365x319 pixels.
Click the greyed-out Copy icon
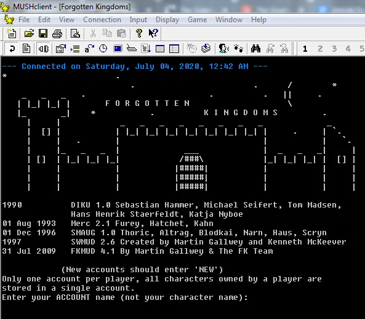(107, 33)
